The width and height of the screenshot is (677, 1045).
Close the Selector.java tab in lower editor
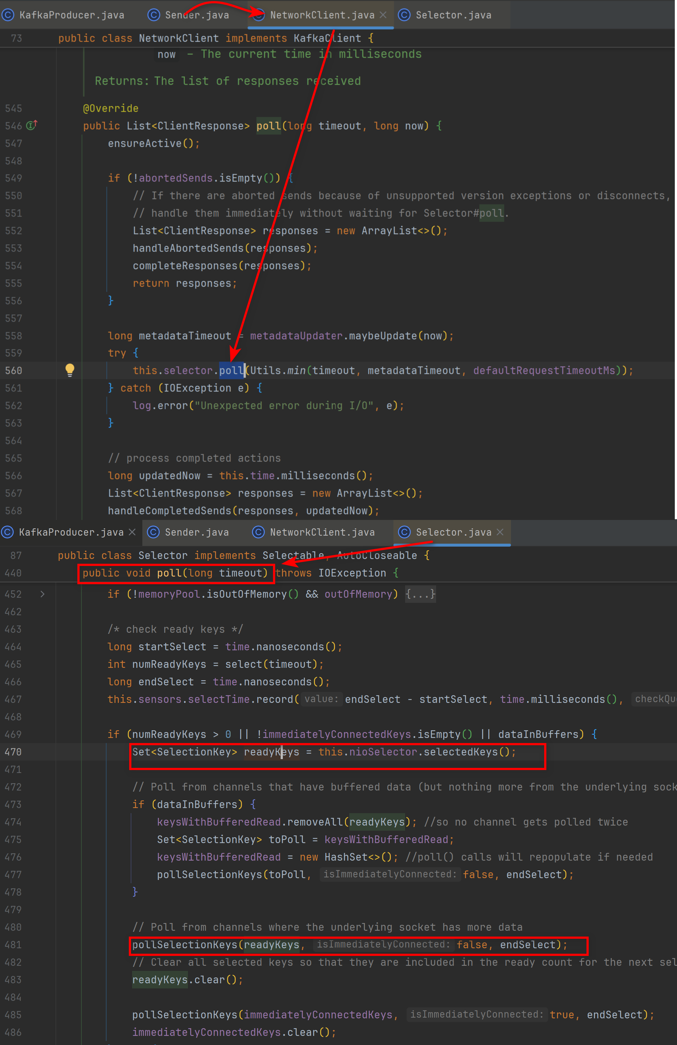pyautogui.click(x=500, y=532)
